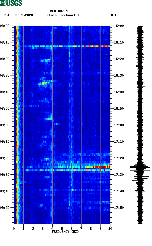Click the '08:10' PST time label
152x246 pixels.
click(5, 42)
